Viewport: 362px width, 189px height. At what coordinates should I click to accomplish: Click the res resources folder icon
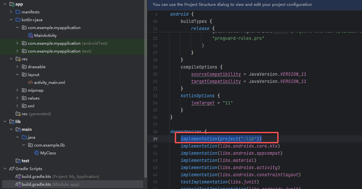(x=18, y=59)
